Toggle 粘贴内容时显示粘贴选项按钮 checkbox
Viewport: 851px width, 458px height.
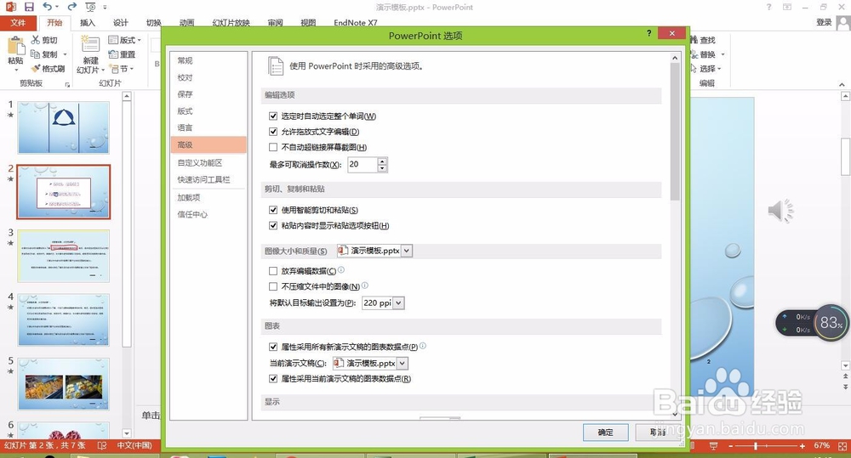point(273,225)
